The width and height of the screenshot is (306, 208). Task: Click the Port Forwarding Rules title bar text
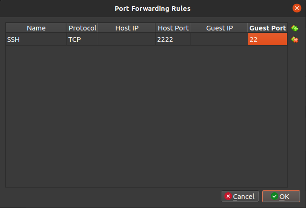[x=153, y=8]
